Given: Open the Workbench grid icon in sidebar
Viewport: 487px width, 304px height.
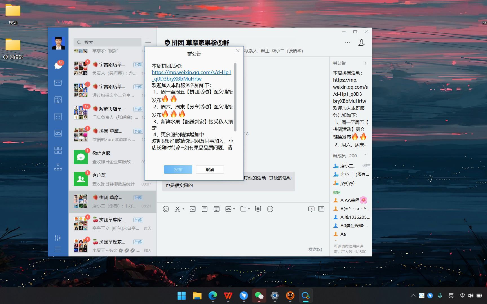Looking at the screenshot, I should tap(58, 150).
